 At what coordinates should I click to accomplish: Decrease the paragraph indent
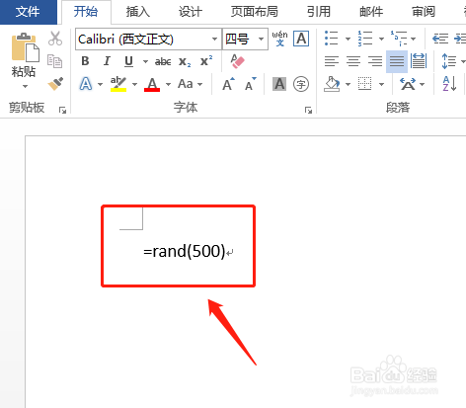(440, 39)
